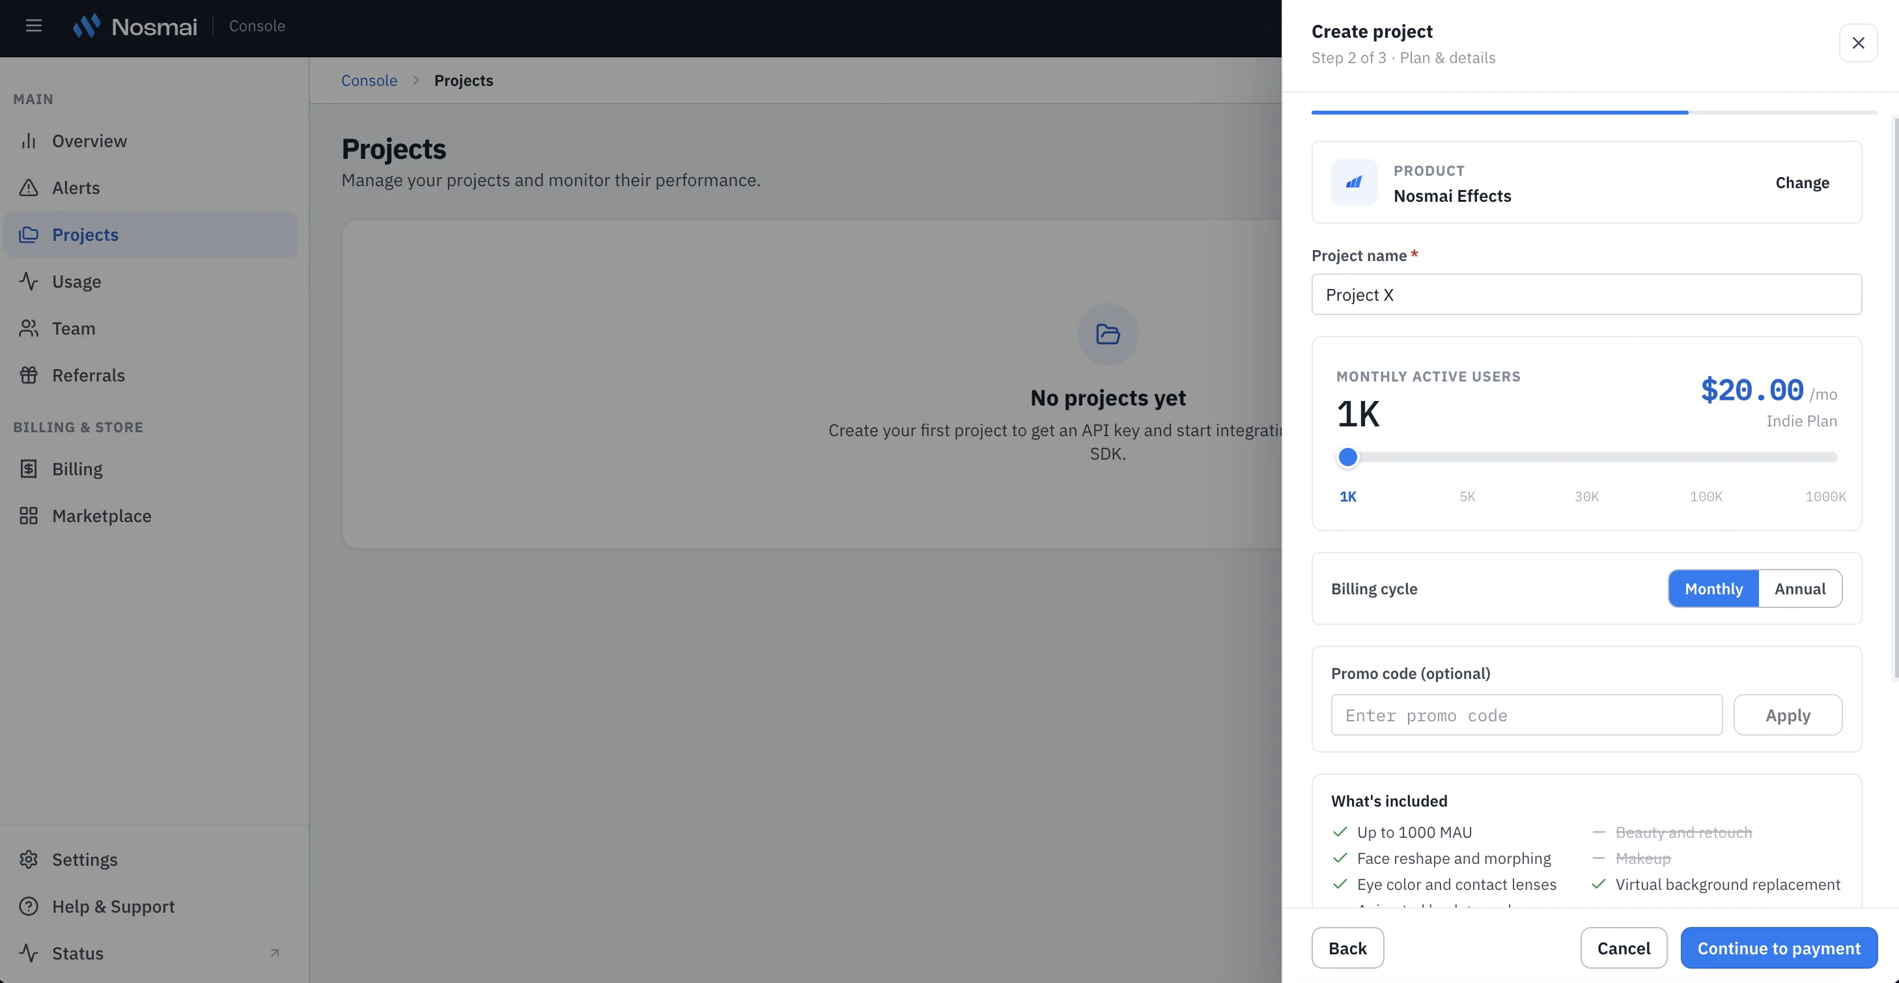Click the Overview bar chart icon
This screenshot has height=983, width=1899.
[29, 141]
